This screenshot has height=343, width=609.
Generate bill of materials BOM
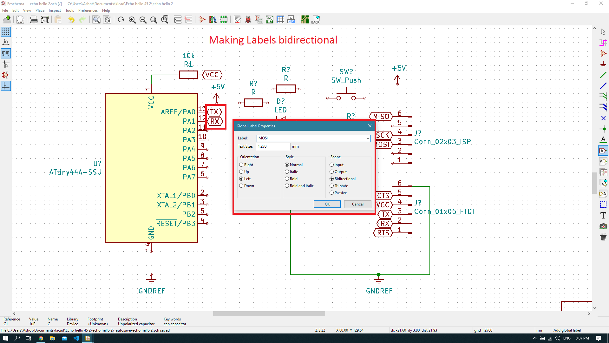291,20
